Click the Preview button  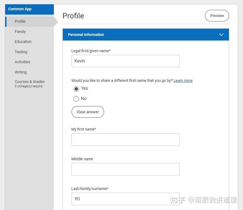[217, 15]
